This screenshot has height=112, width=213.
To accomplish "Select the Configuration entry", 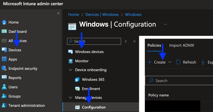I will point(94,107).
